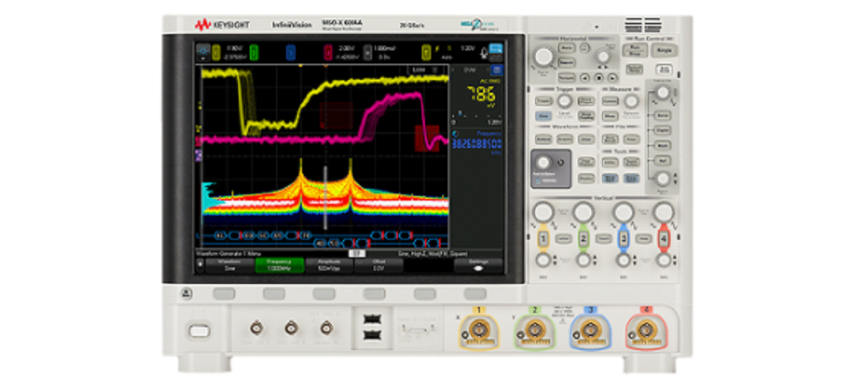The width and height of the screenshot is (867, 387).
Task: Push the leftmost softkey below the display
Action: 224,293
